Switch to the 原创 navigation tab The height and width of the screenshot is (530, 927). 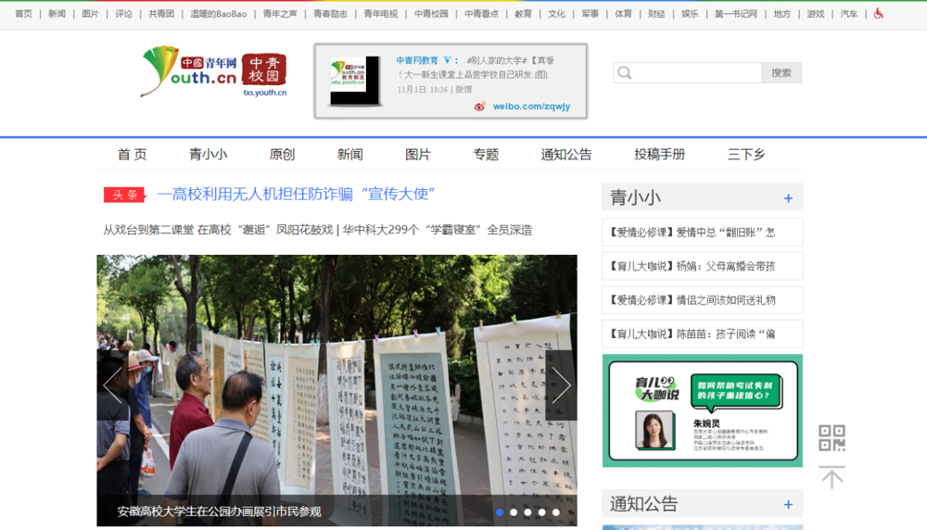pos(282,155)
